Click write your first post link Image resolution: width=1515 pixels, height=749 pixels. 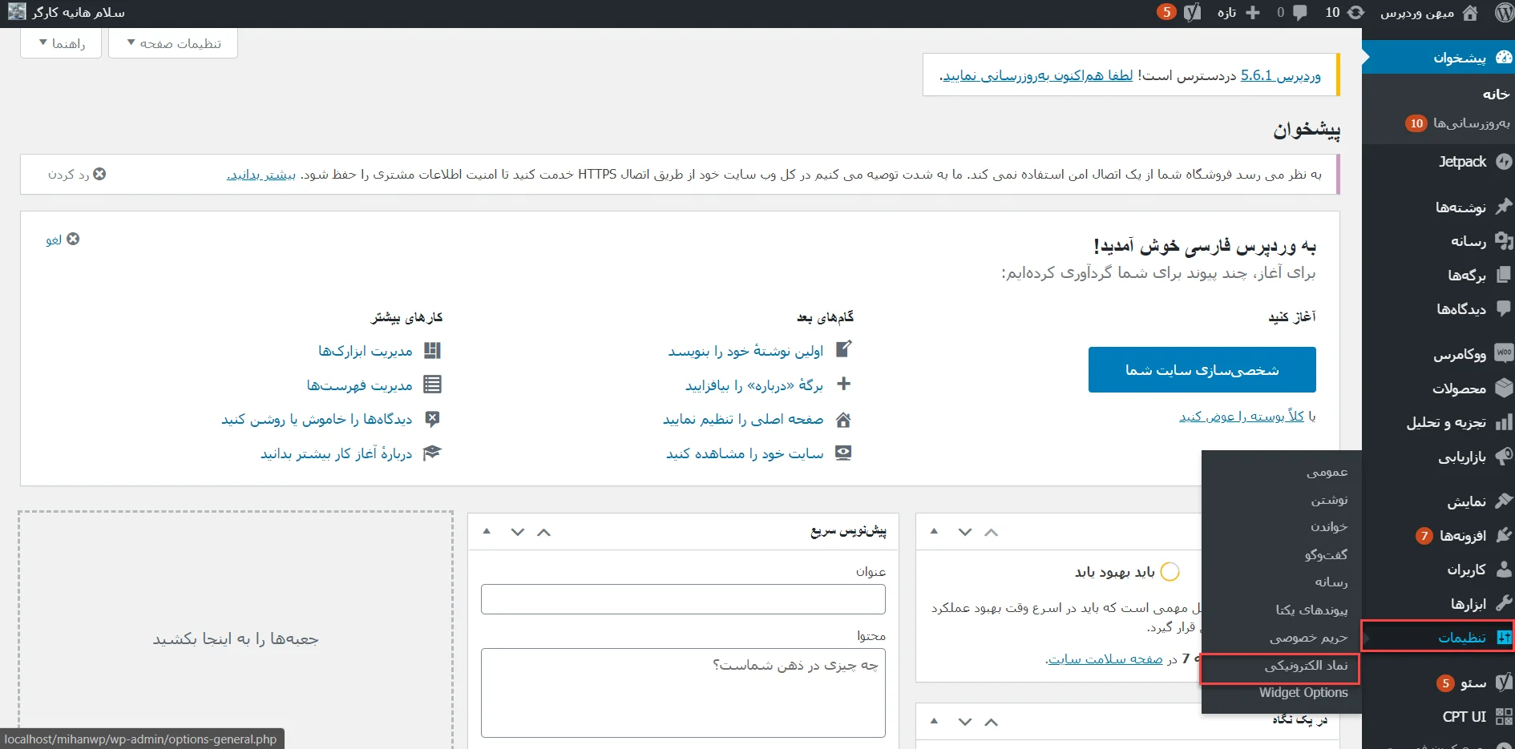(745, 351)
